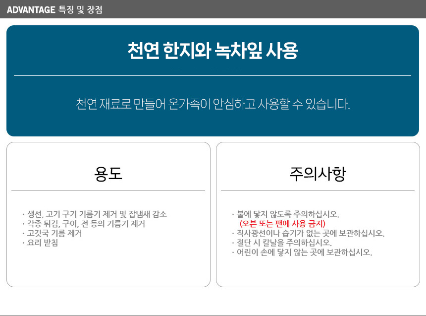Select the 불에 닿지 않도록 caution line

[287, 214]
